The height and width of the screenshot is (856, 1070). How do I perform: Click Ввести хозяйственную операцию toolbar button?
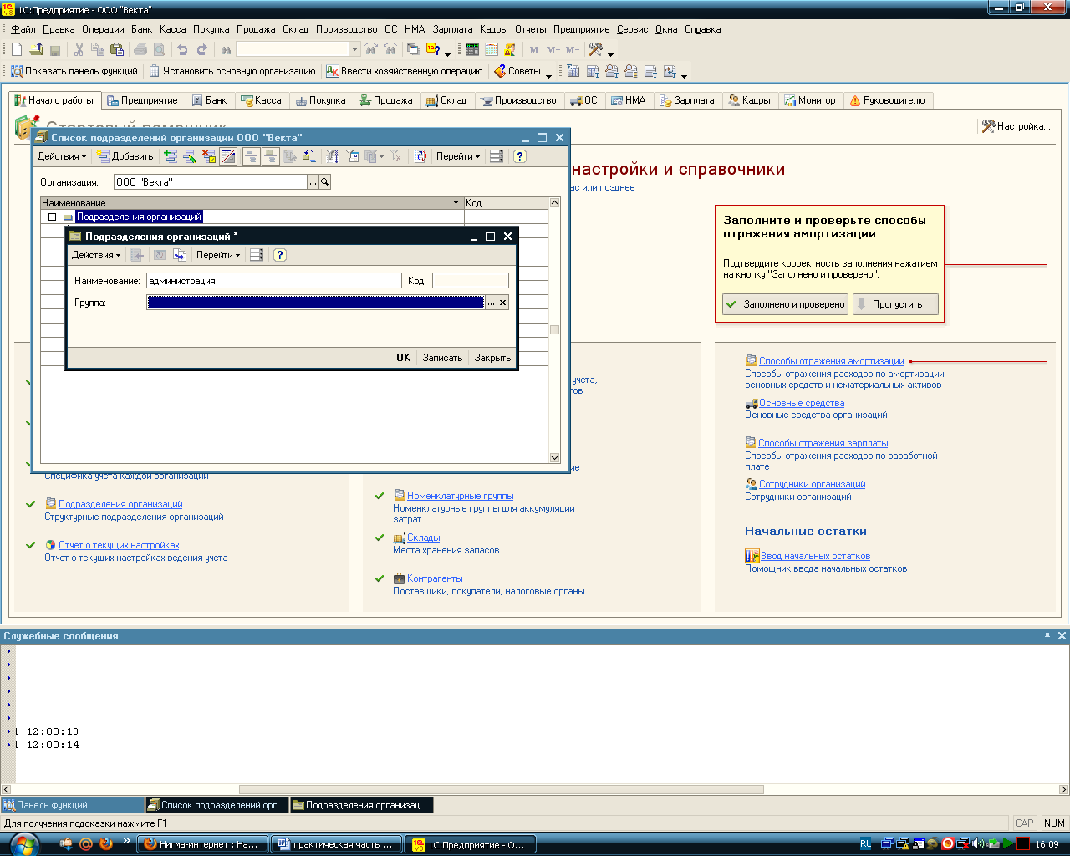click(x=405, y=71)
